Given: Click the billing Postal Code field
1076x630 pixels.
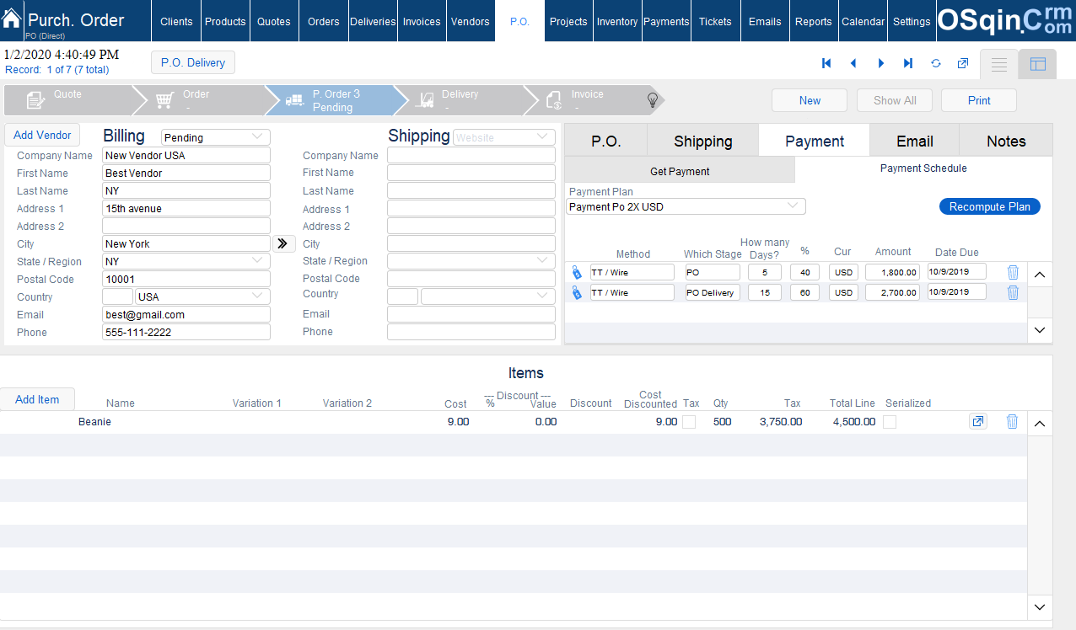Looking at the screenshot, I should [x=186, y=279].
